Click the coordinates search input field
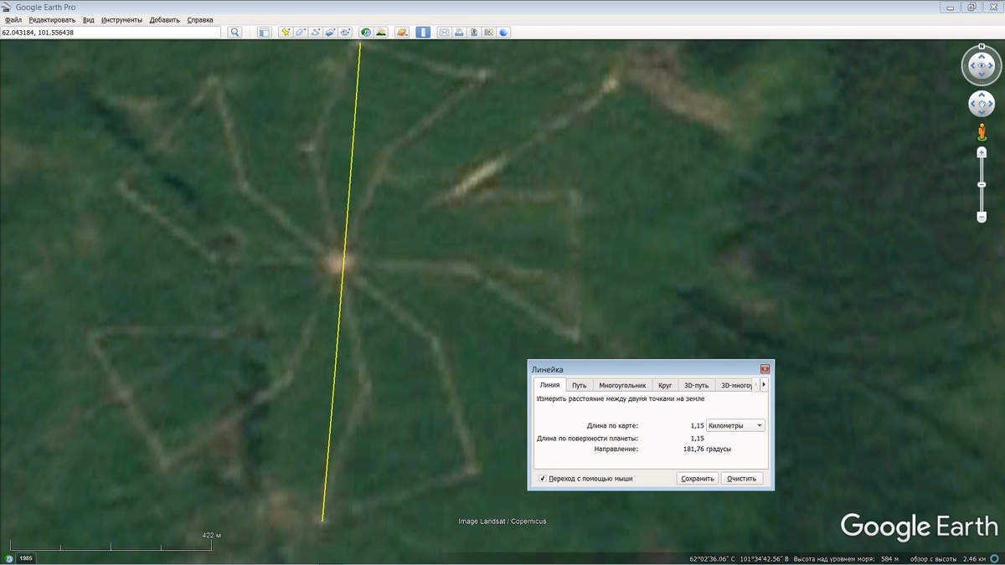Image resolution: width=1005 pixels, height=565 pixels. point(111,33)
